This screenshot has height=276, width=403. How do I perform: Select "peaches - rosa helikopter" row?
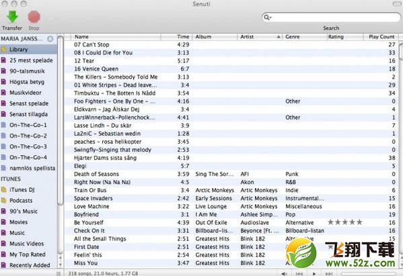231,142
